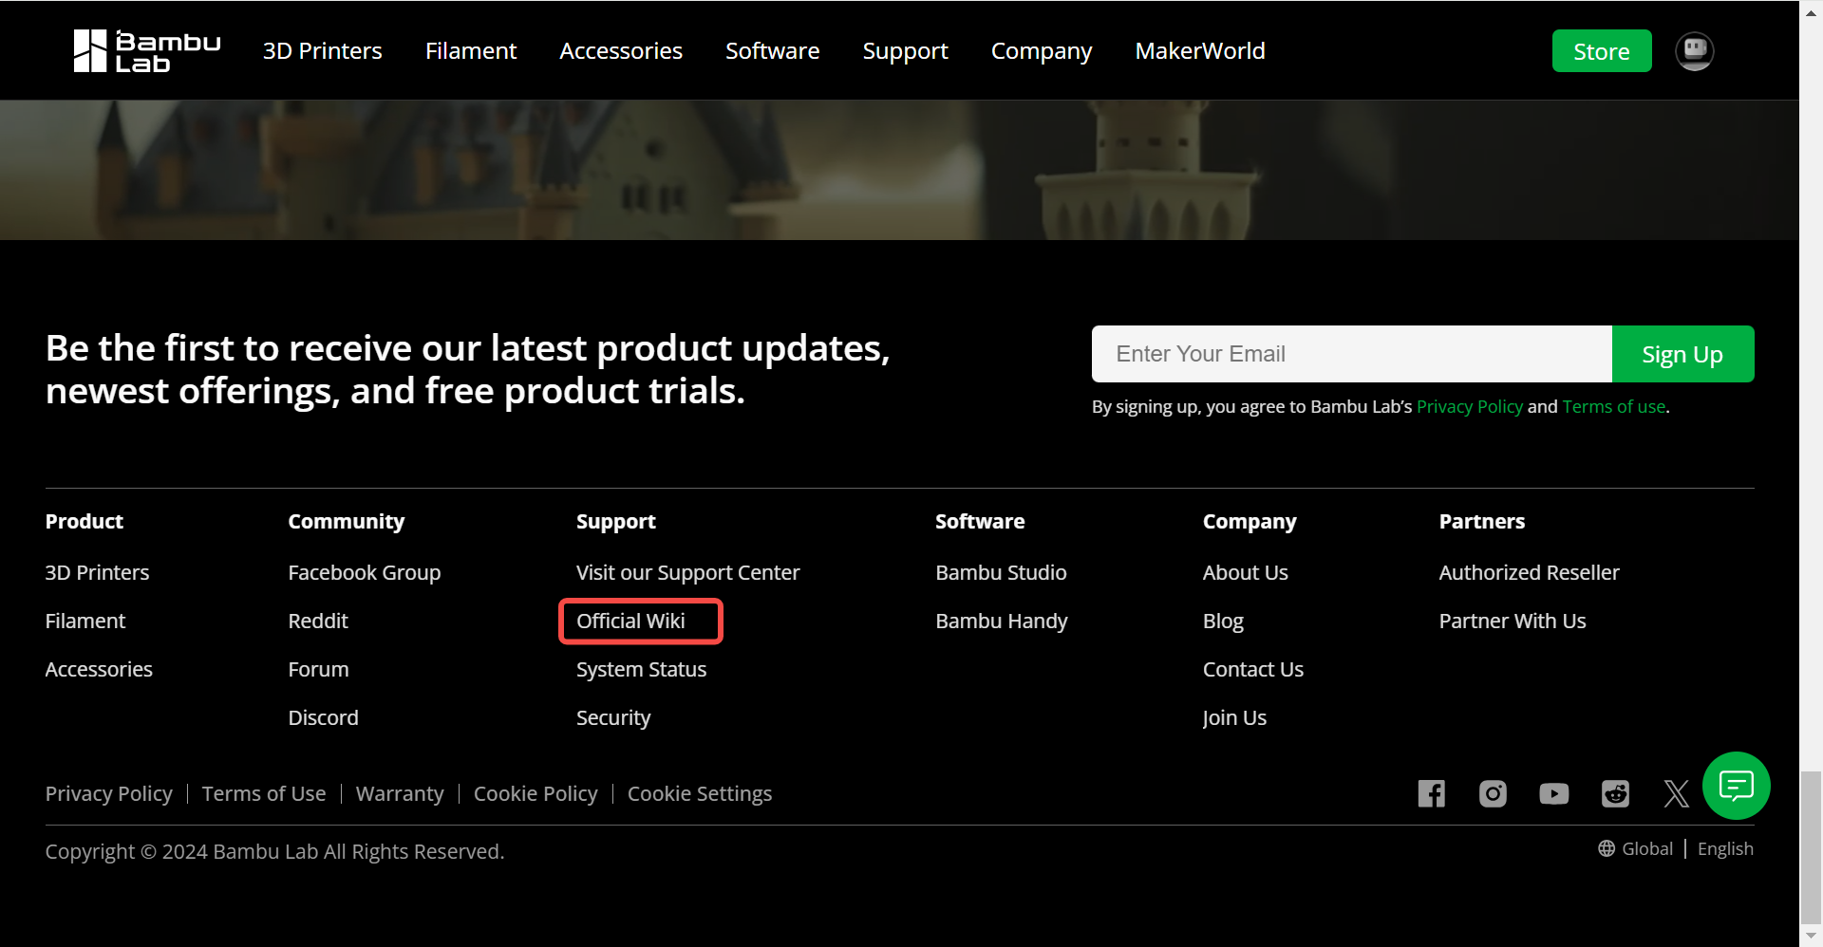Screen dimensions: 1823x947
Task: Open the Cookie Policy link
Action: point(536,793)
